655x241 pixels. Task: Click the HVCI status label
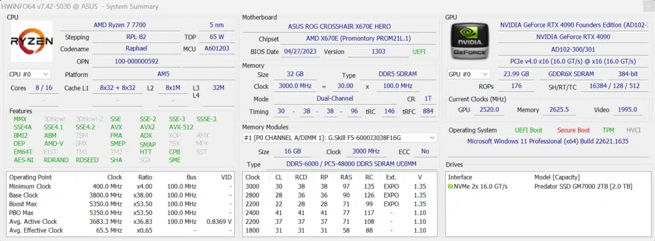pos(633,130)
